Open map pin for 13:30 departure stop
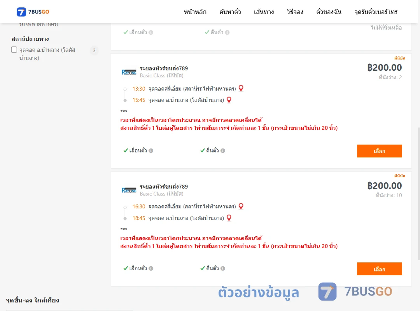The height and width of the screenshot is (311, 420). point(241,88)
